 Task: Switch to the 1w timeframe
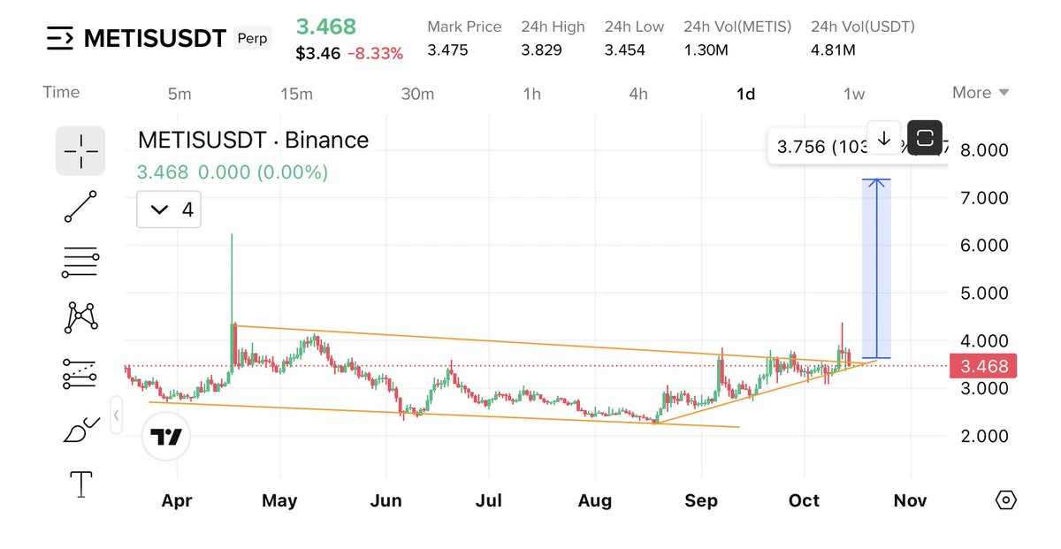tap(854, 94)
